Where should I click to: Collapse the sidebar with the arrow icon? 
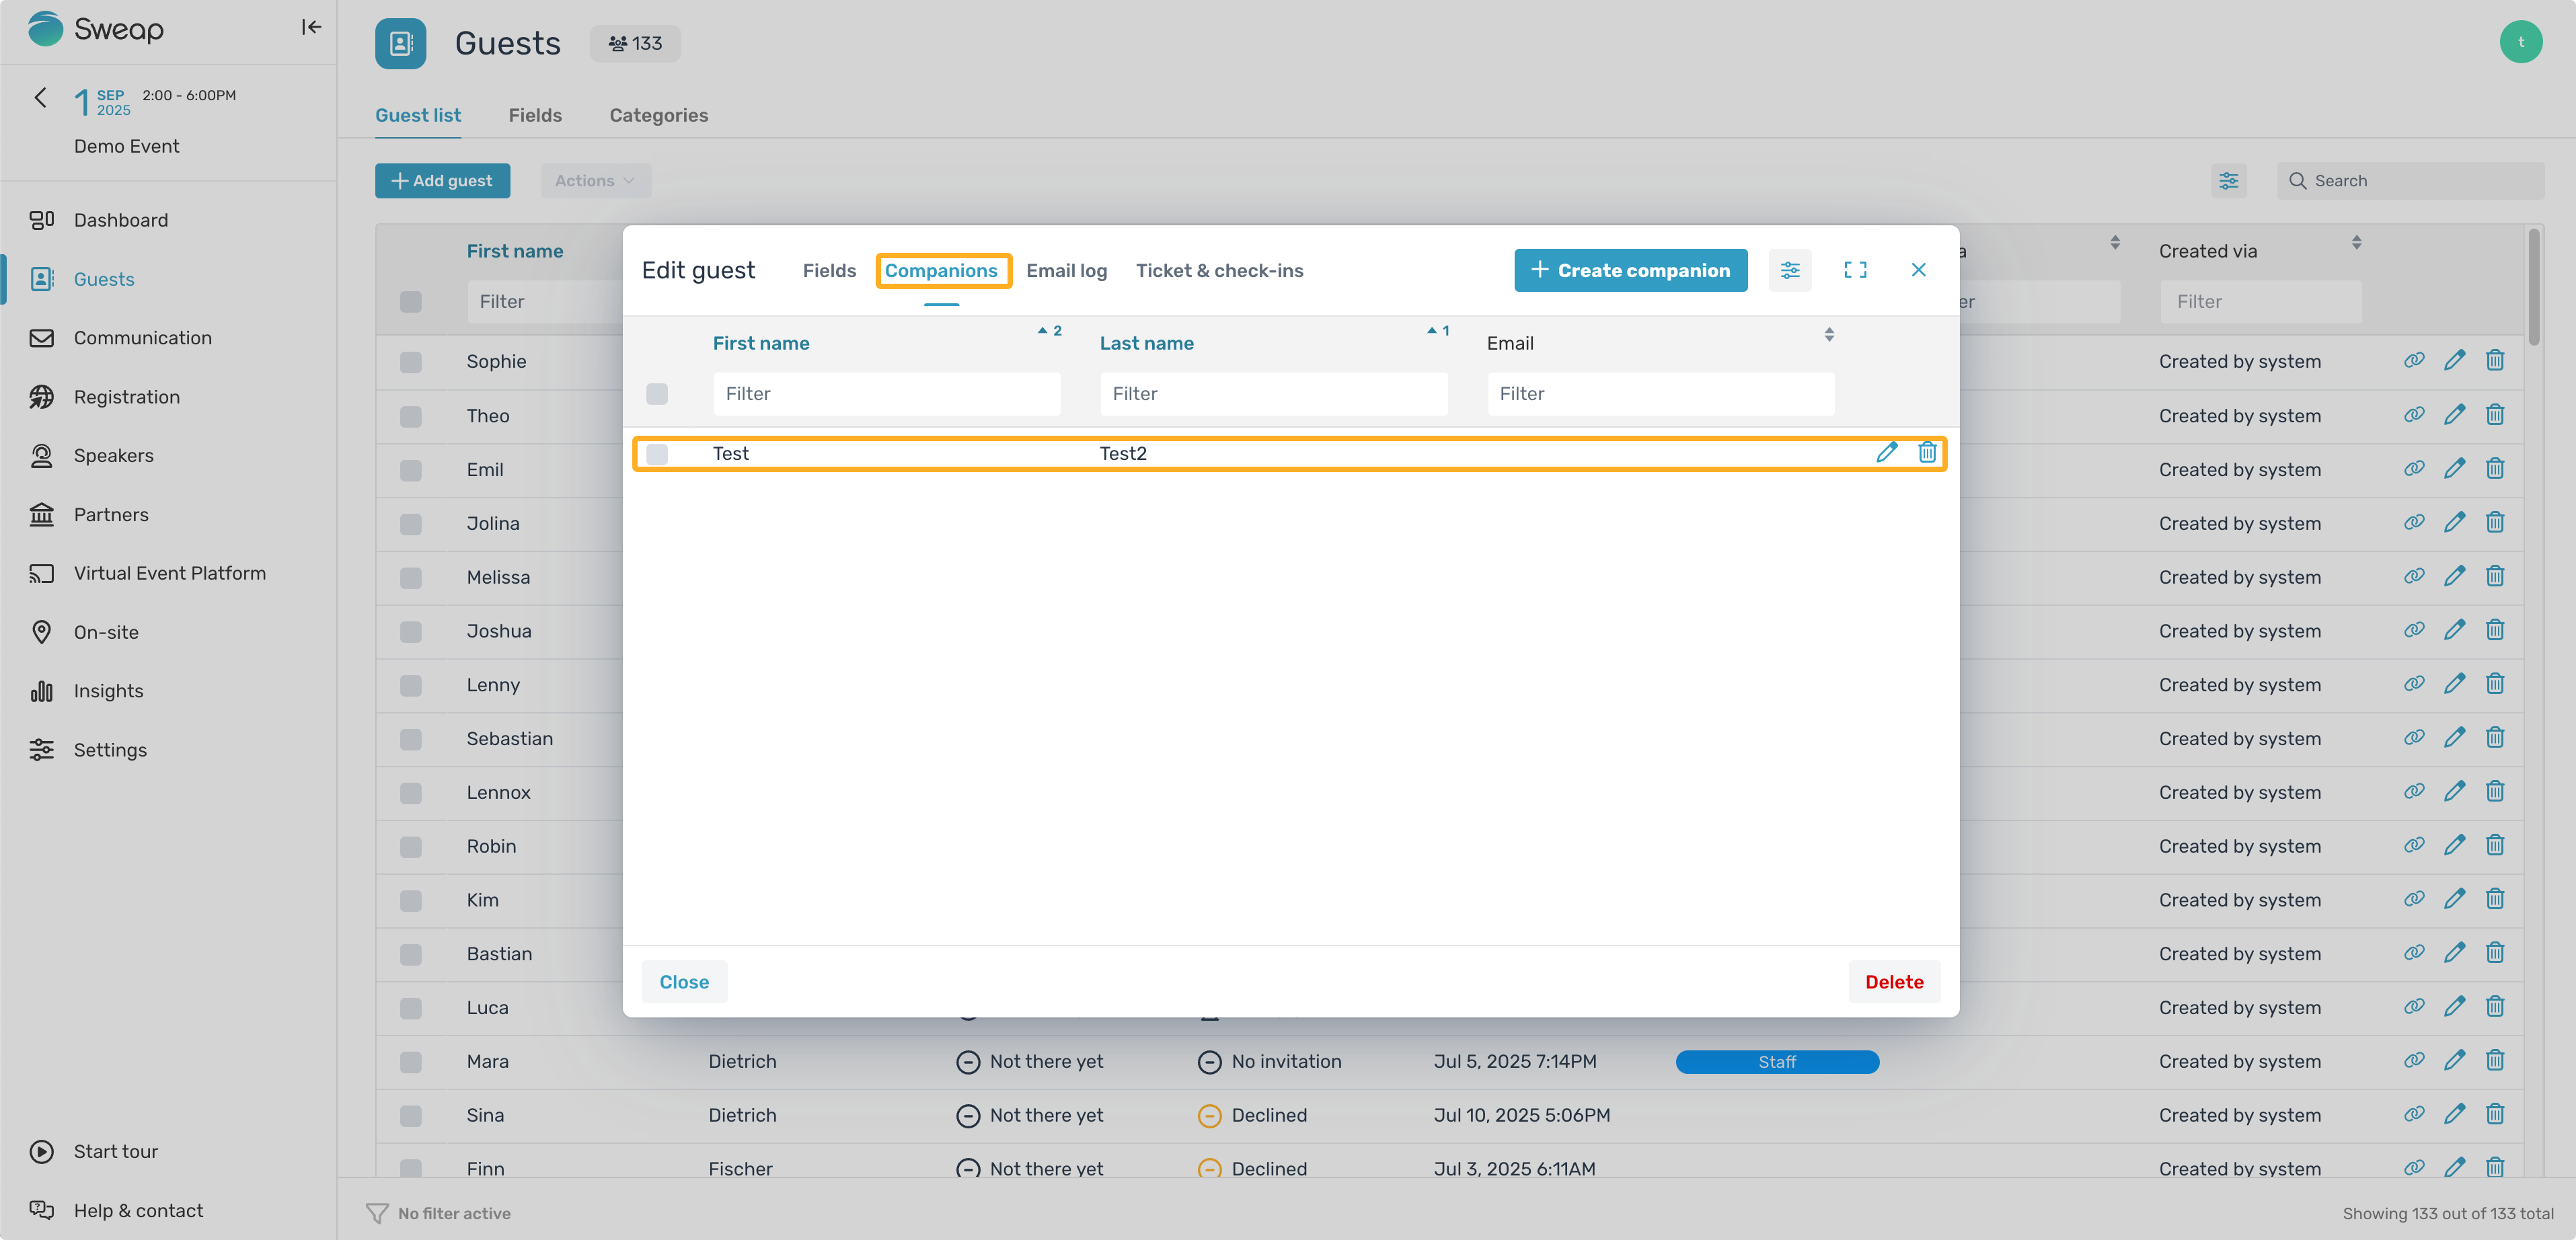(311, 27)
